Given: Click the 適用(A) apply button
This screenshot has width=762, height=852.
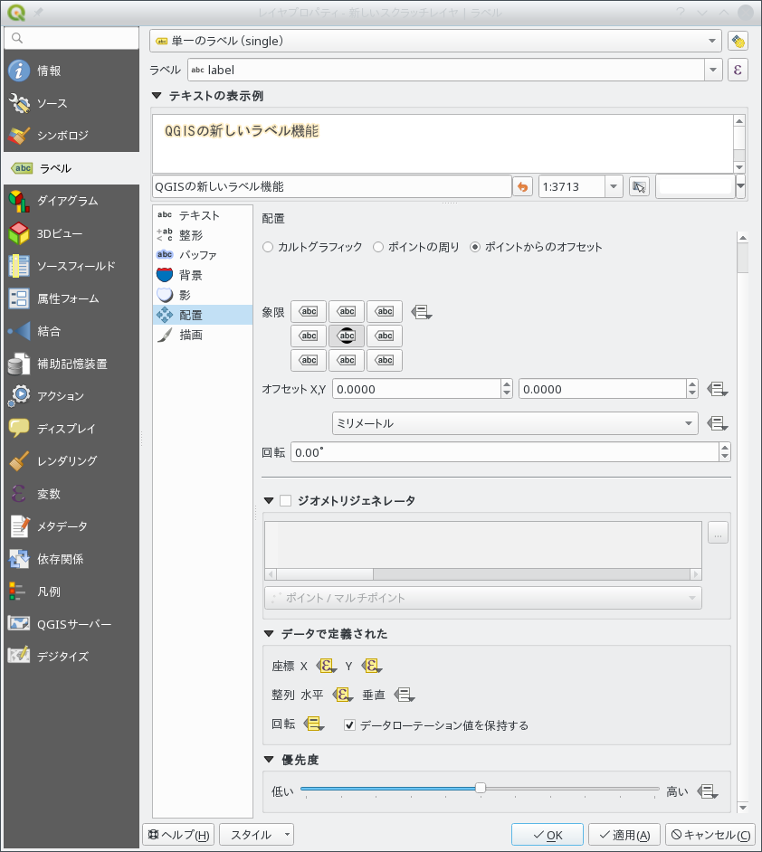Looking at the screenshot, I should tap(624, 835).
